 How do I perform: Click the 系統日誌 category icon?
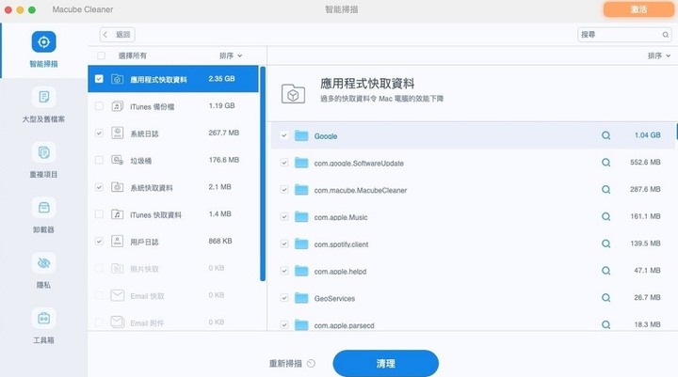coord(117,133)
